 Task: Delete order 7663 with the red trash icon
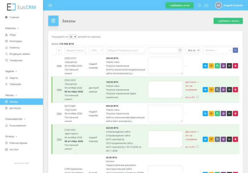(235, 139)
